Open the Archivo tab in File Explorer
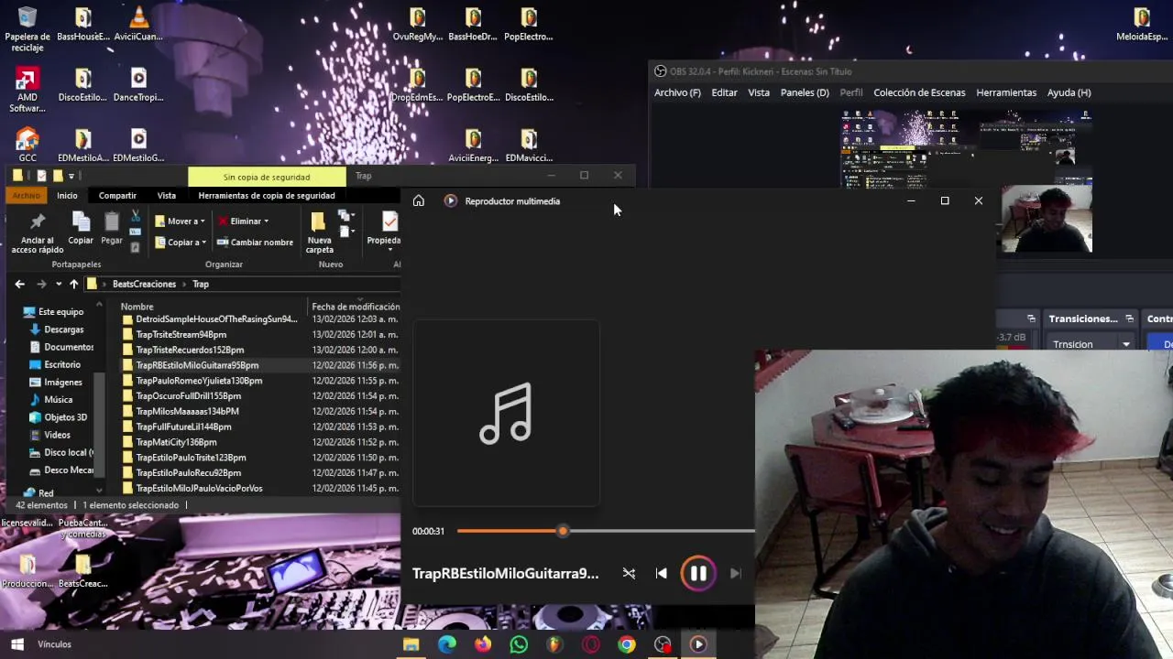The height and width of the screenshot is (659, 1173). 27,195
